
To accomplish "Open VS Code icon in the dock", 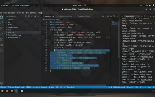I will [x=16, y=91].
